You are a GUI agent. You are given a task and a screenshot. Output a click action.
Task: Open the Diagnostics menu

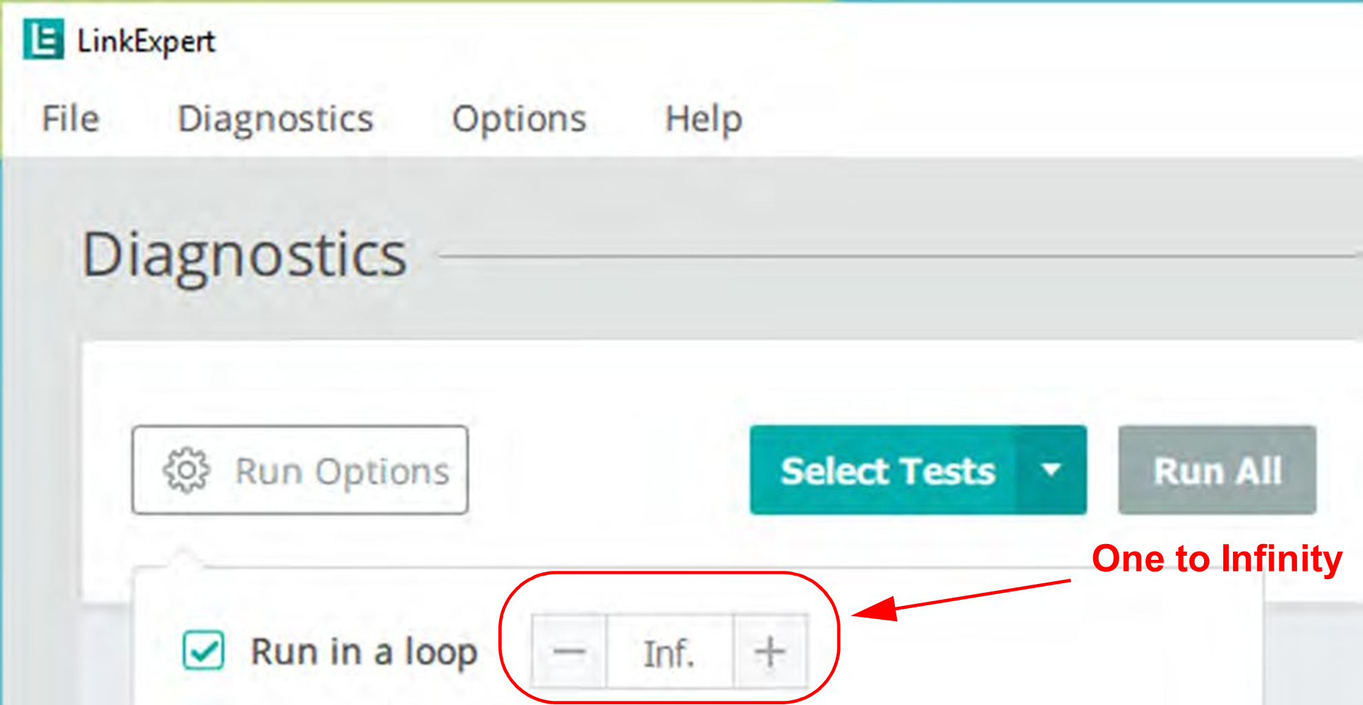point(275,119)
